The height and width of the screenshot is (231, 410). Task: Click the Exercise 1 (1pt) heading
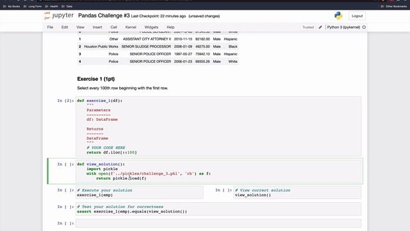point(96,79)
